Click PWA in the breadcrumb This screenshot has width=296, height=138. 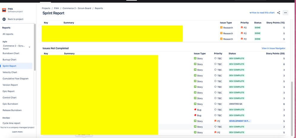click(56, 8)
